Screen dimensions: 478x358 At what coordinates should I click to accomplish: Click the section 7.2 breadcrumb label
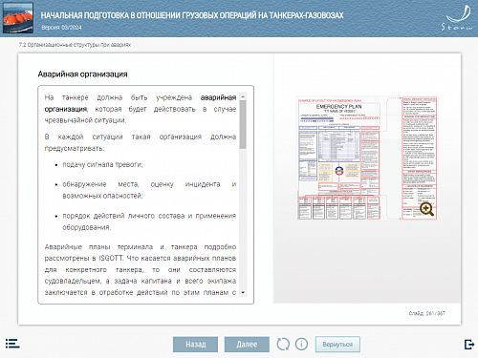coord(75,45)
